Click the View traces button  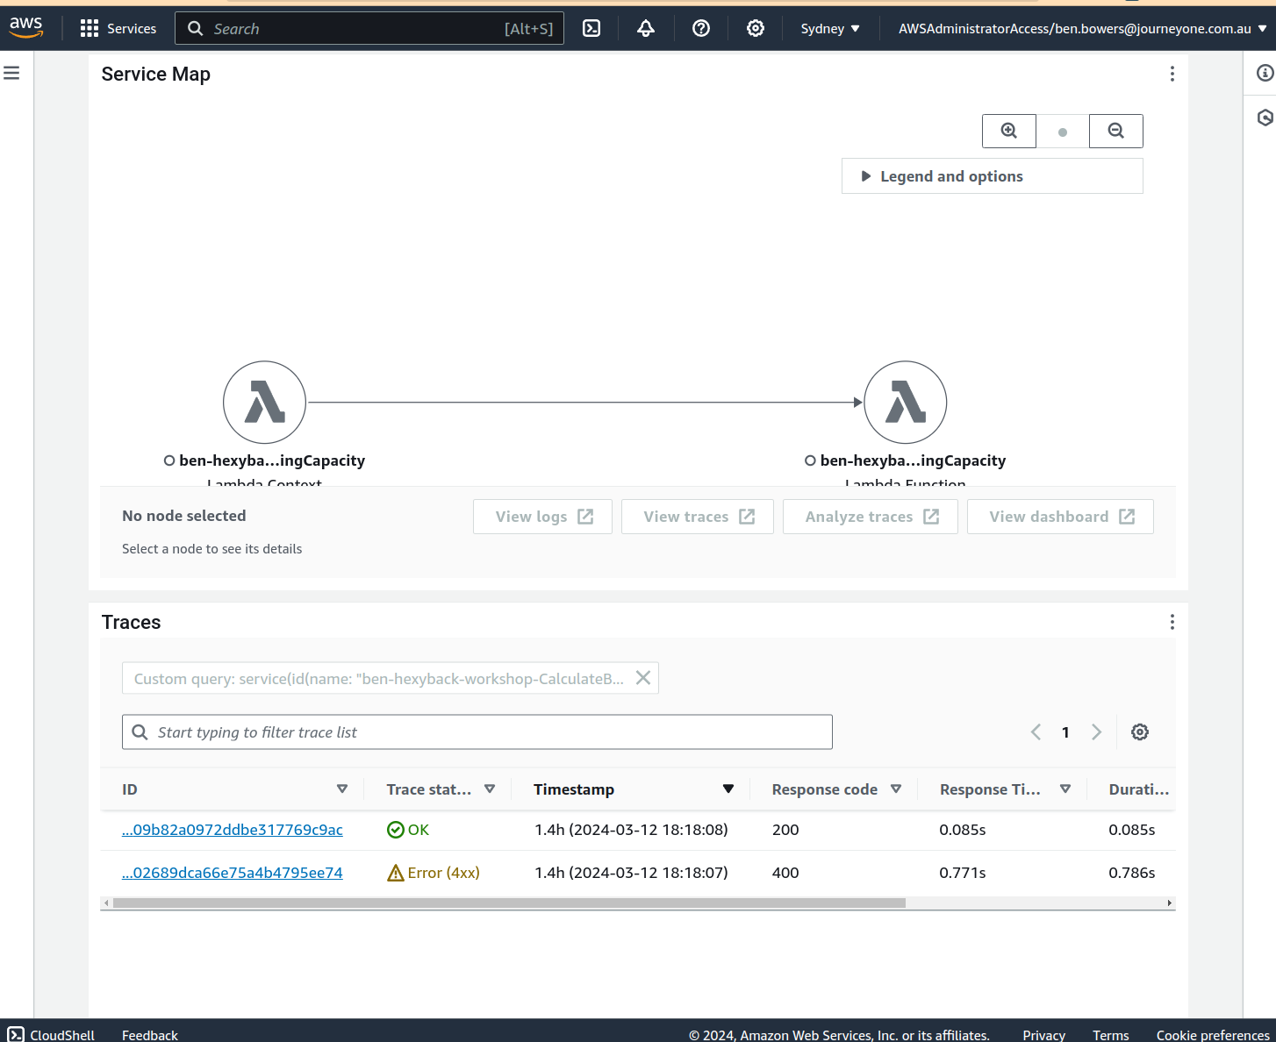click(698, 517)
